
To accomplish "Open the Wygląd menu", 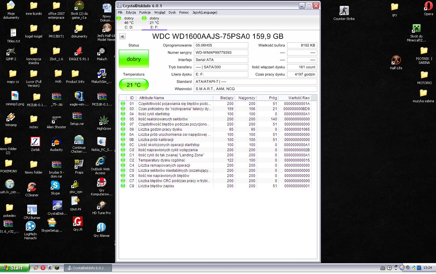I will 160,12.
